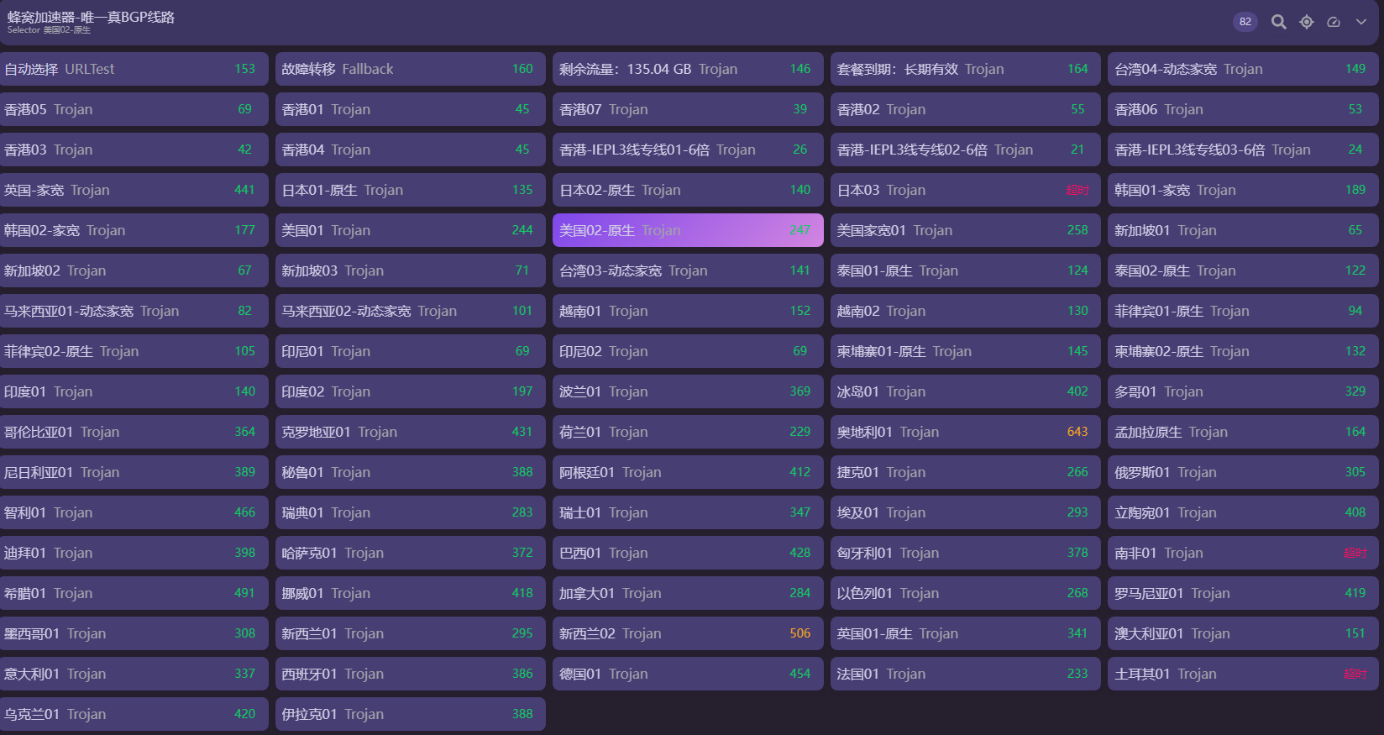This screenshot has width=1384, height=735.
Task: Click latency value of 新西兰02 node
Action: [x=799, y=633]
